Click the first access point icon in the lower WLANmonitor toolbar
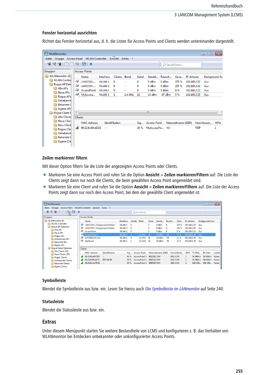Image resolution: width=258 pixels, height=375 pixels. (x=47, y=212)
